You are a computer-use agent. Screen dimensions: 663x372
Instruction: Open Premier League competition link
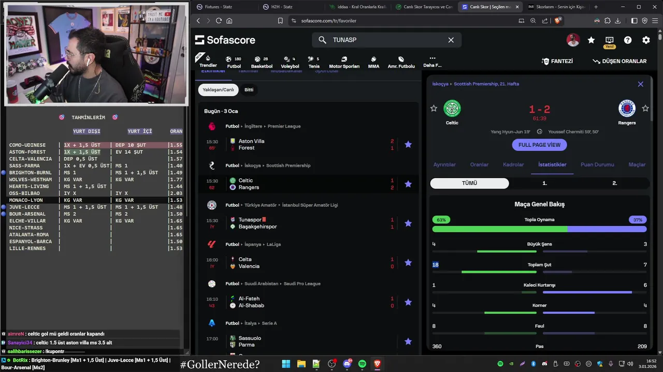[284, 126]
